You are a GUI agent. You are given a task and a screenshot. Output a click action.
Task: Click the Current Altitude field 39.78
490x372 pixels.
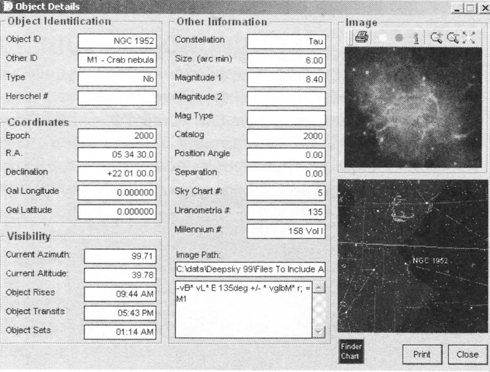click(121, 275)
